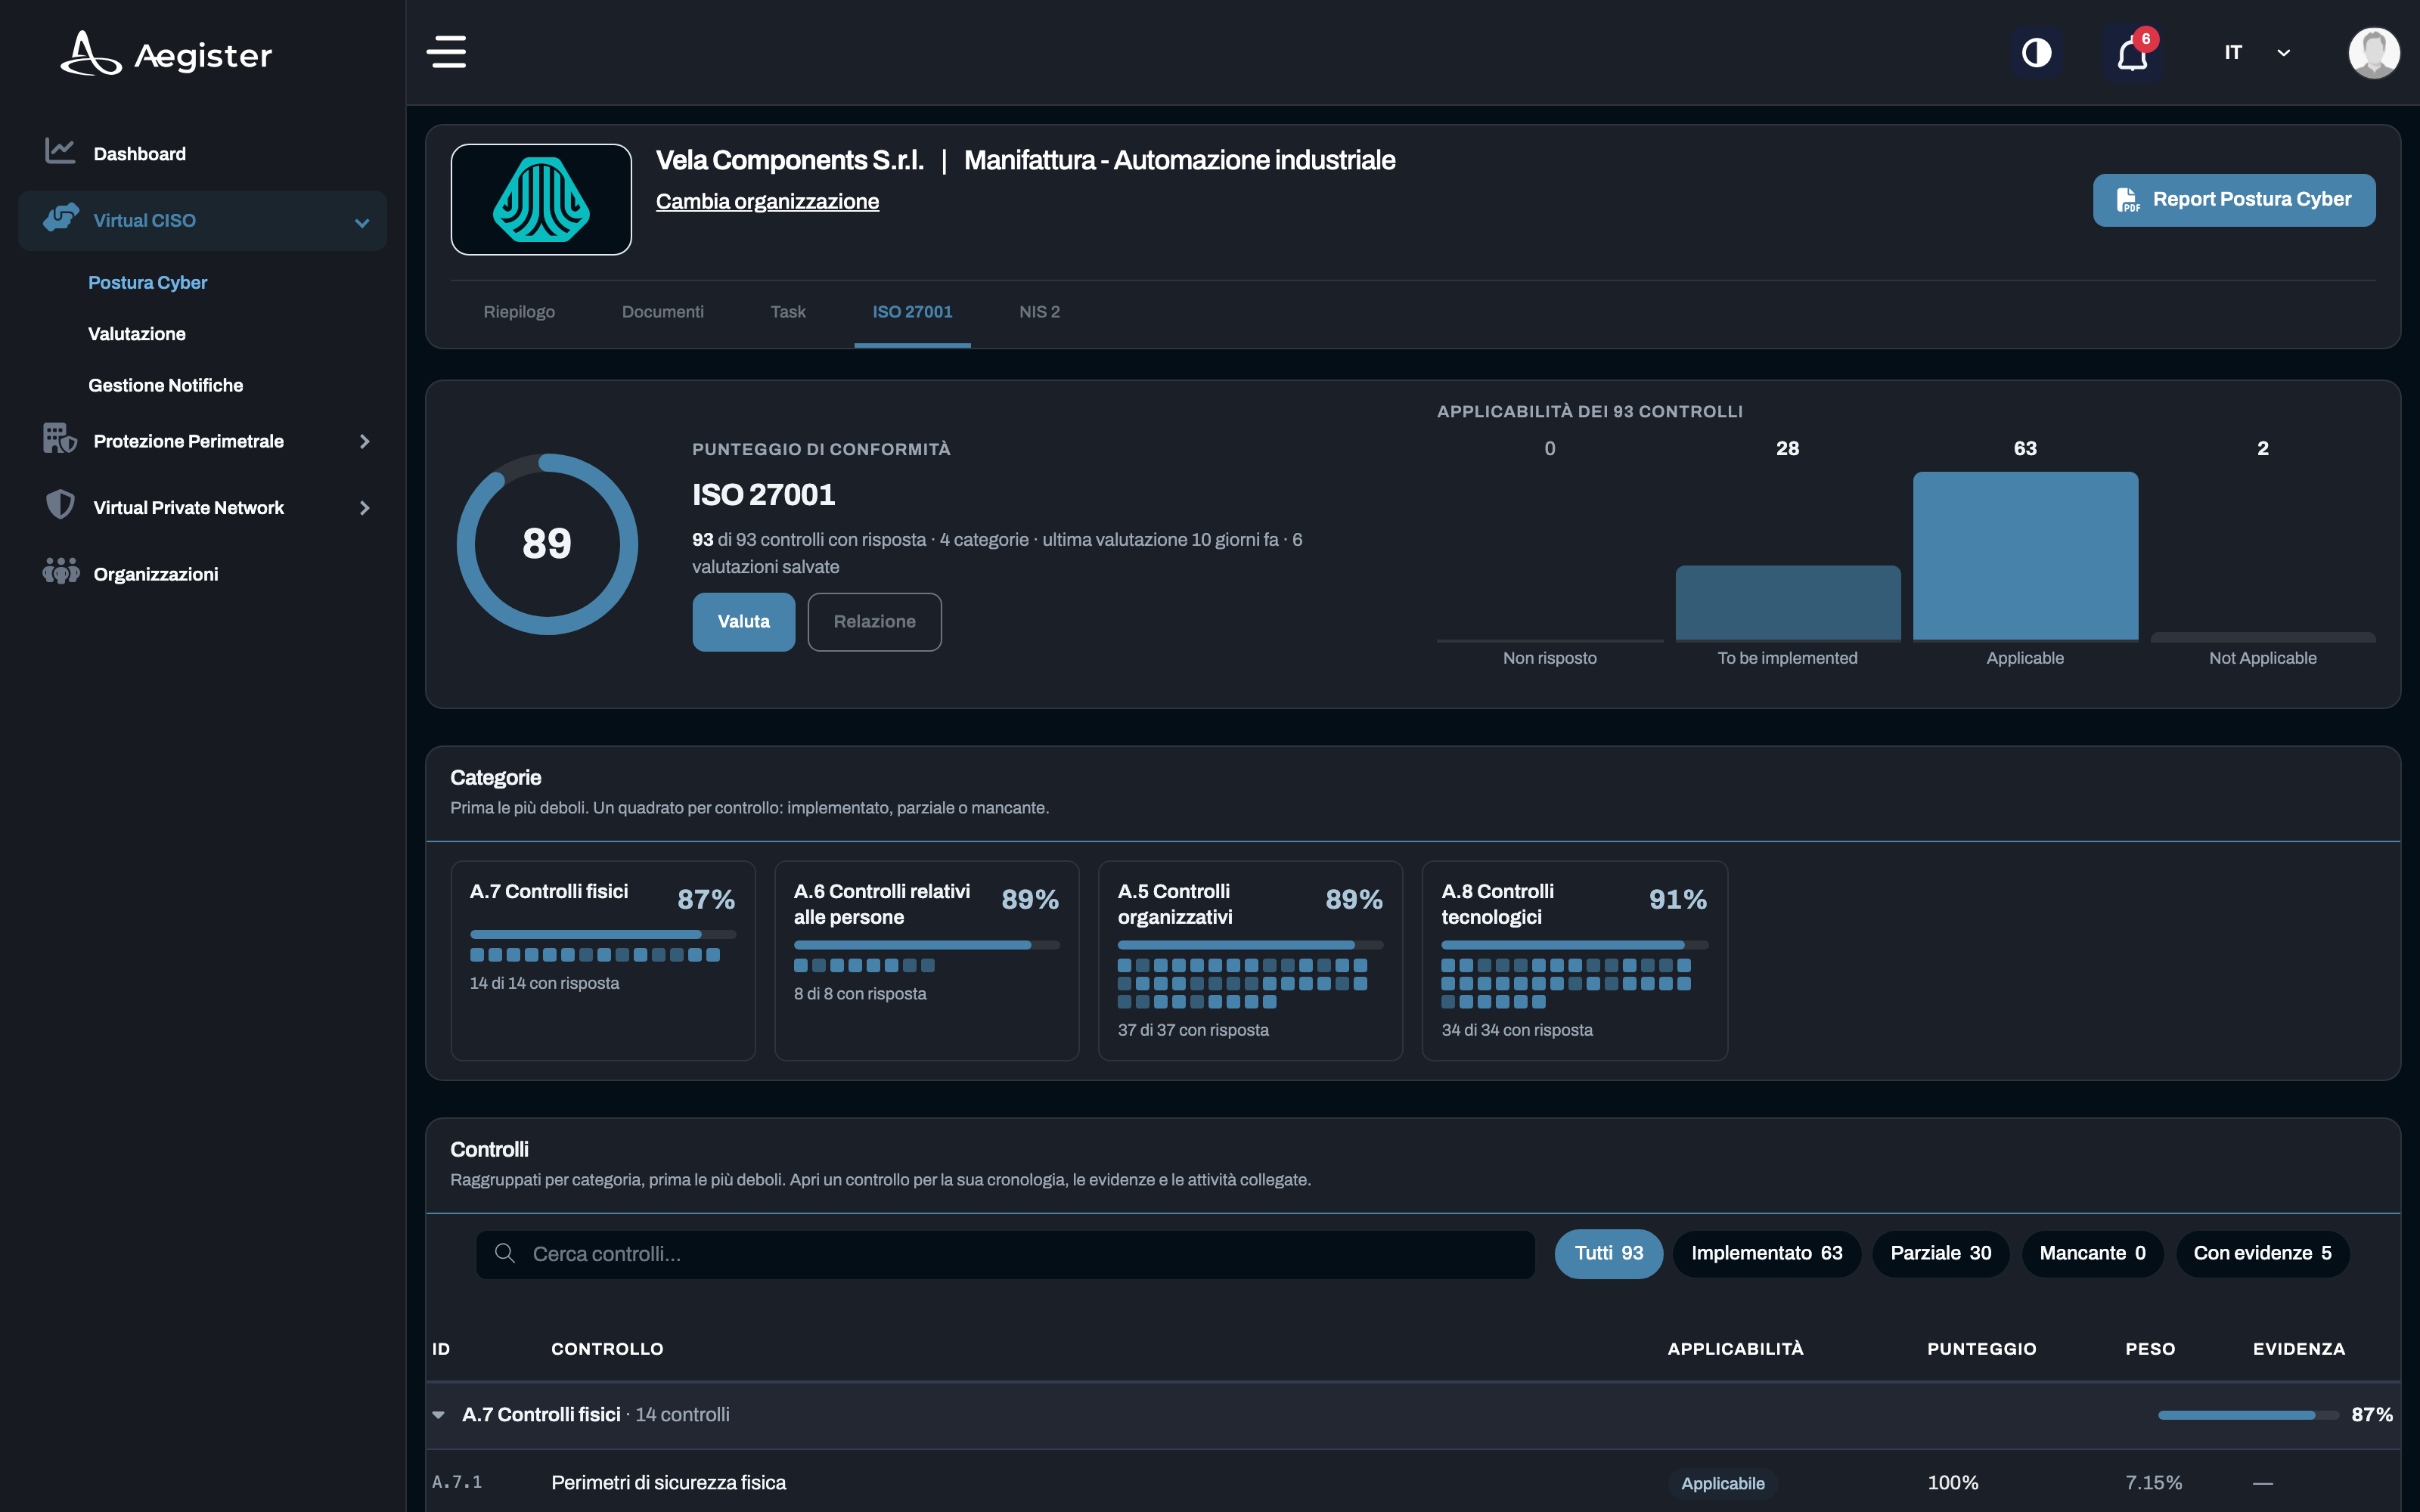
Task: Open Postura Cyber in the sidebar
Action: pos(147,282)
